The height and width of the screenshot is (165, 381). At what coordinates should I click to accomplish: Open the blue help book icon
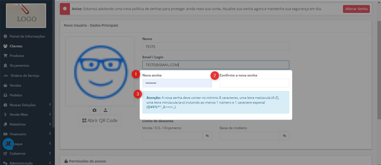8,144
